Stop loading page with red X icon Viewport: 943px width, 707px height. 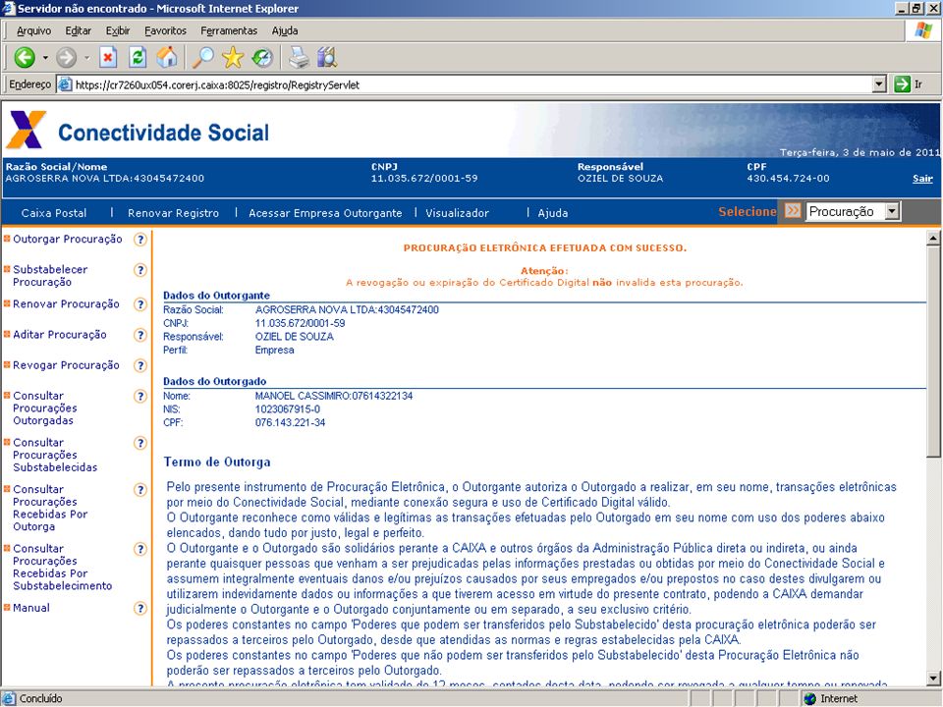pyautogui.click(x=108, y=58)
